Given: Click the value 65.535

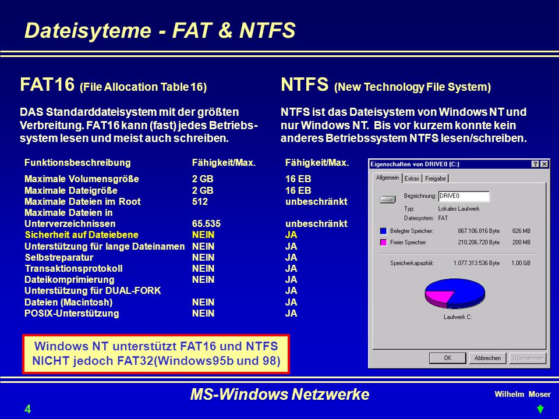Looking at the screenshot, I should tap(206, 223).
